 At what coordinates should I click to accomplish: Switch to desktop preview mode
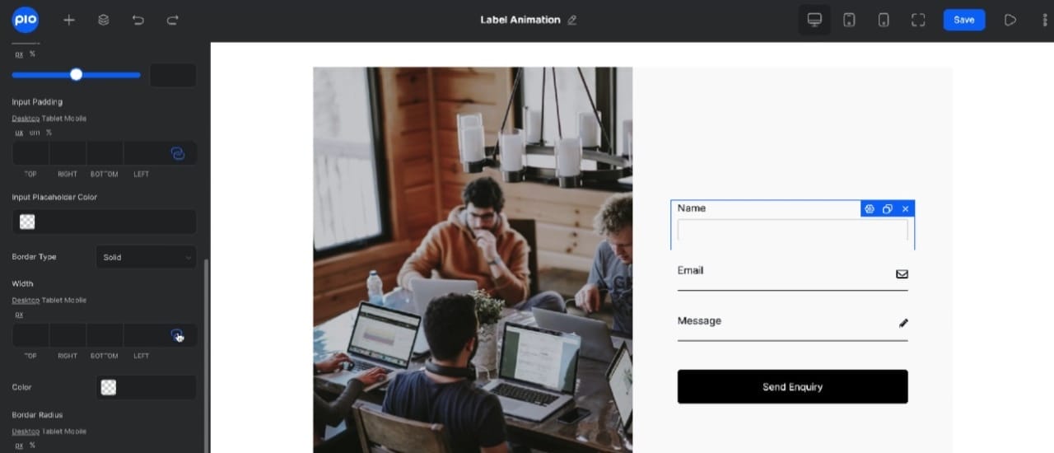[814, 20]
